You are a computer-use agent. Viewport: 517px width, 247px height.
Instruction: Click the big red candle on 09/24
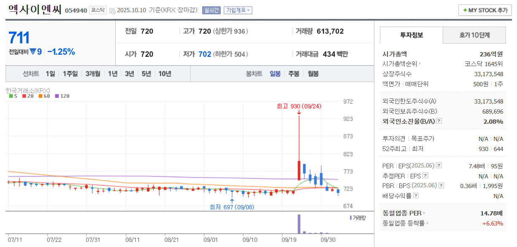(x=299, y=170)
